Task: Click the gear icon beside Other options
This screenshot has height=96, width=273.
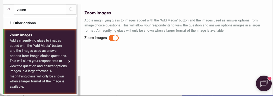Action: (x=10, y=23)
